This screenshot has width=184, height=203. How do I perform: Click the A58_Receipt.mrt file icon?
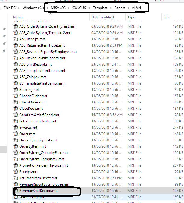[x=16, y=39]
